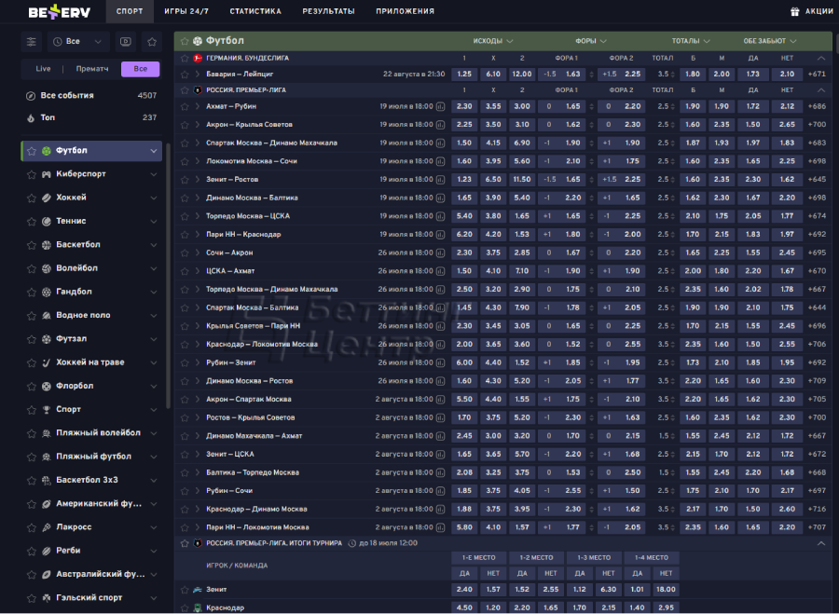Click the Top flame icon in sidebar
839x614 pixels.
coord(31,117)
